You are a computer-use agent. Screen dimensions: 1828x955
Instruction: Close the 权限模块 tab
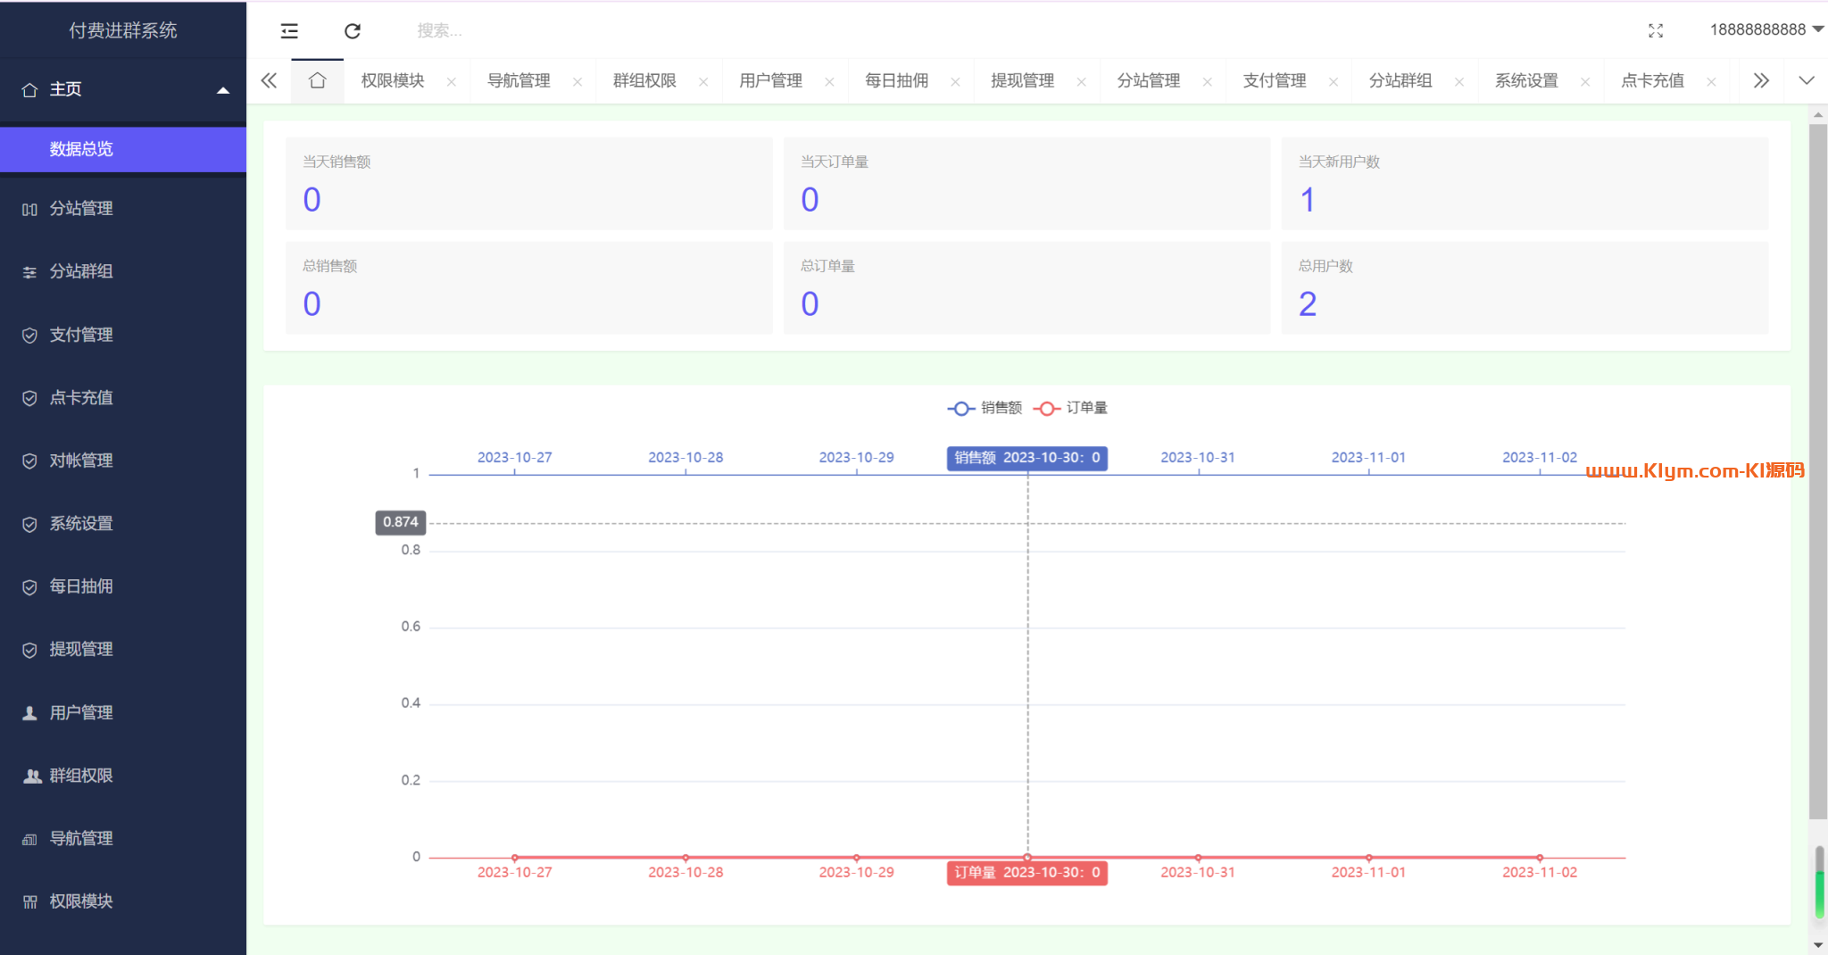point(452,82)
